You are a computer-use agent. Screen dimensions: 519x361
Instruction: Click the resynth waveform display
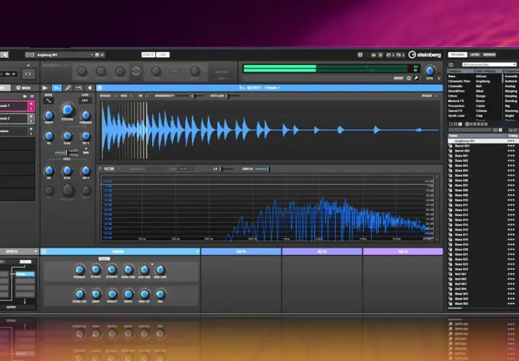tap(270, 130)
